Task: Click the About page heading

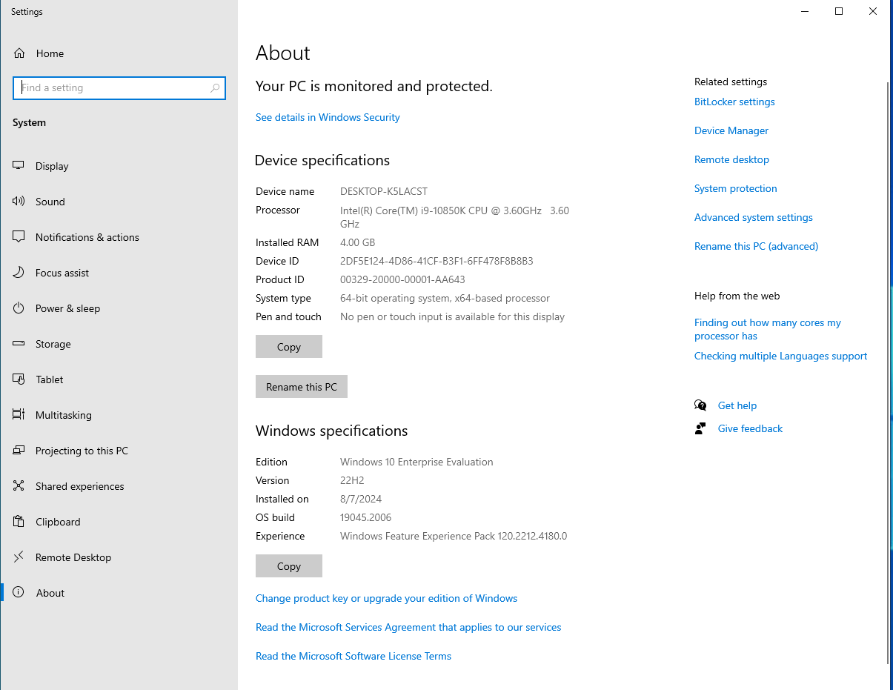Action: [x=283, y=53]
